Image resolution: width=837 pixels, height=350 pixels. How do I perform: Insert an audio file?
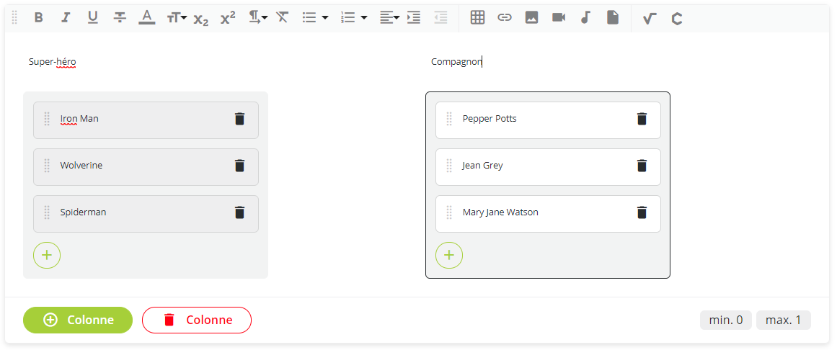(x=585, y=17)
